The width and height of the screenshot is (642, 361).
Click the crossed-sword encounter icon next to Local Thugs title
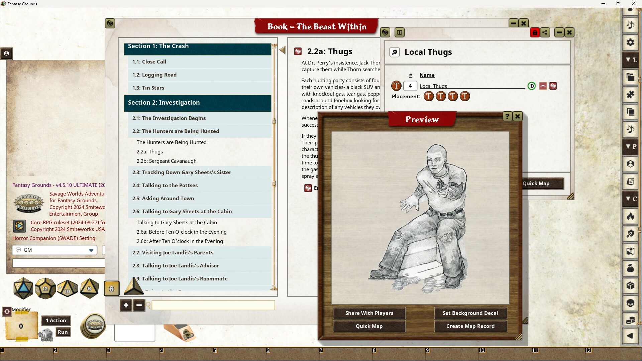pyautogui.click(x=395, y=52)
